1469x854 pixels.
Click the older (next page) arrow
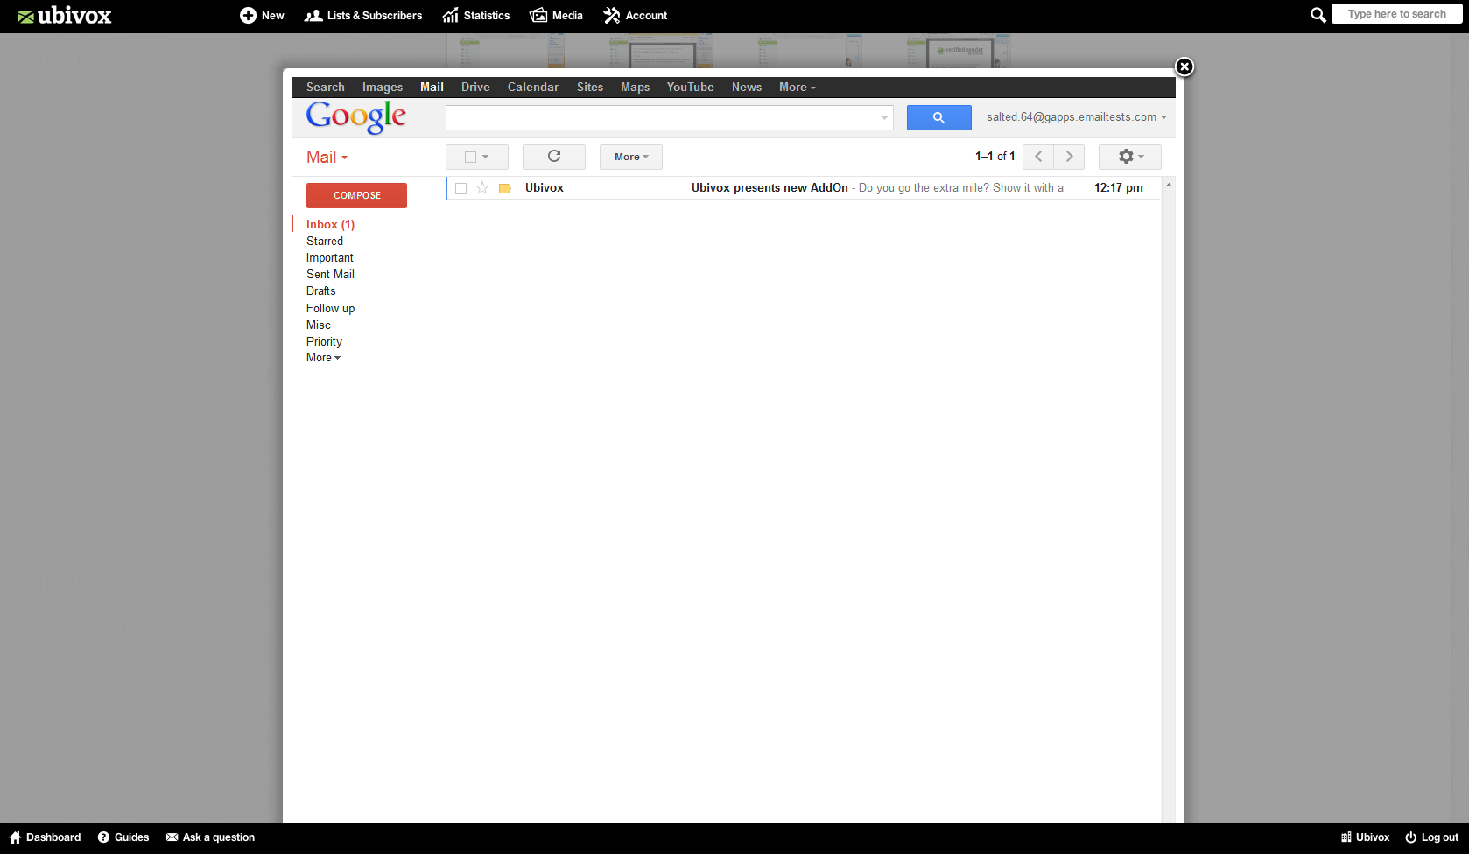(x=1069, y=157)
